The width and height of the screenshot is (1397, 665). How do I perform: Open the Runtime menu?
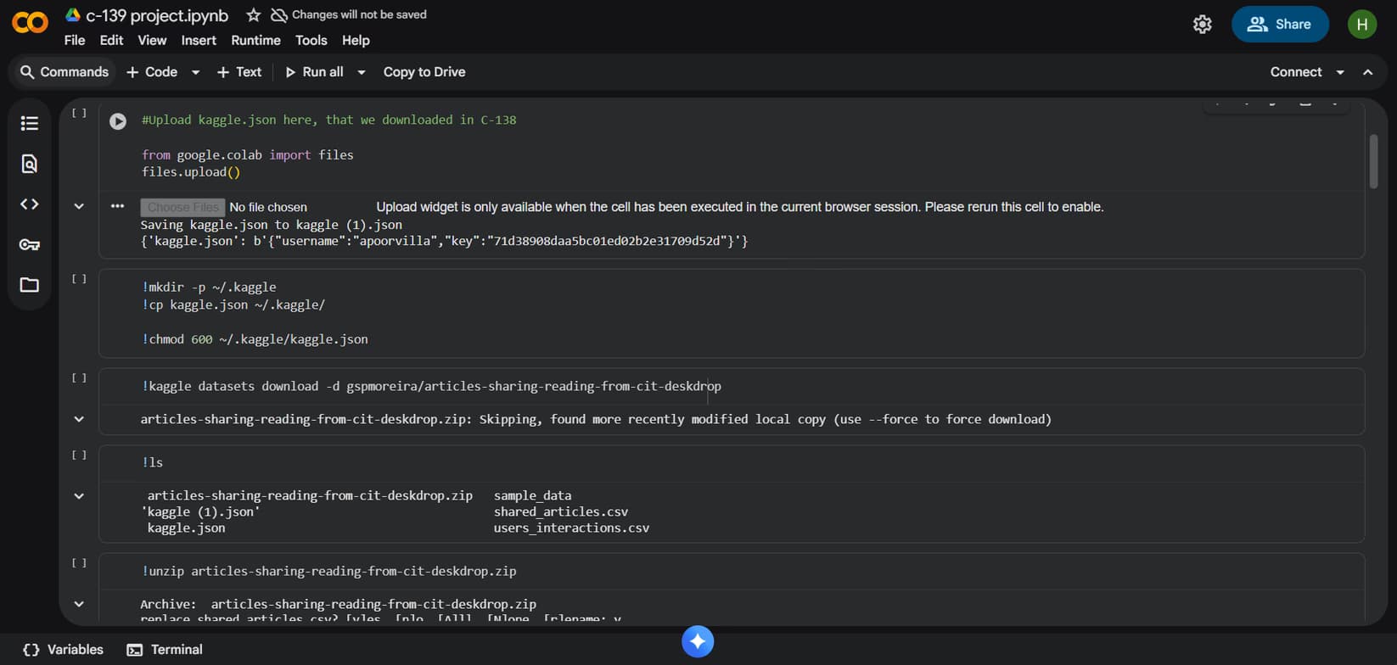[255, 40]
